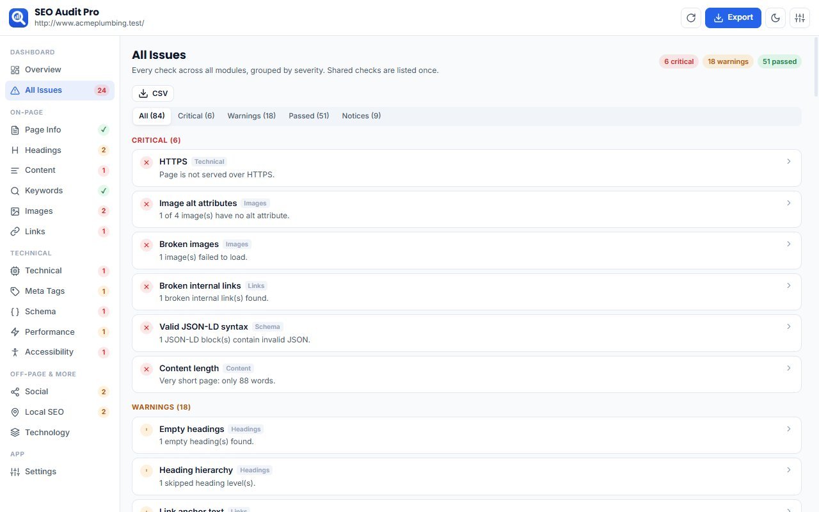Image resolution: width=819 pixels, height=512 pixels.
Task: Click the Schema tag on JSON-LD issue
Action: tap(267, 327)
